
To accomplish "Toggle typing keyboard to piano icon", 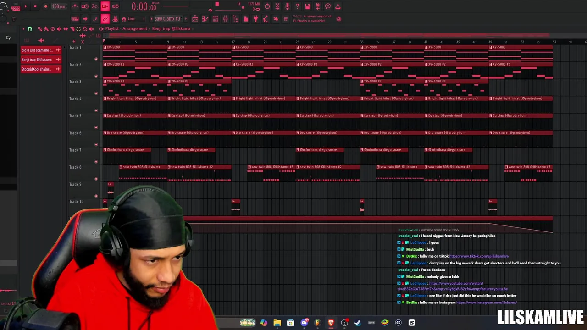I will tap(75, 19).
